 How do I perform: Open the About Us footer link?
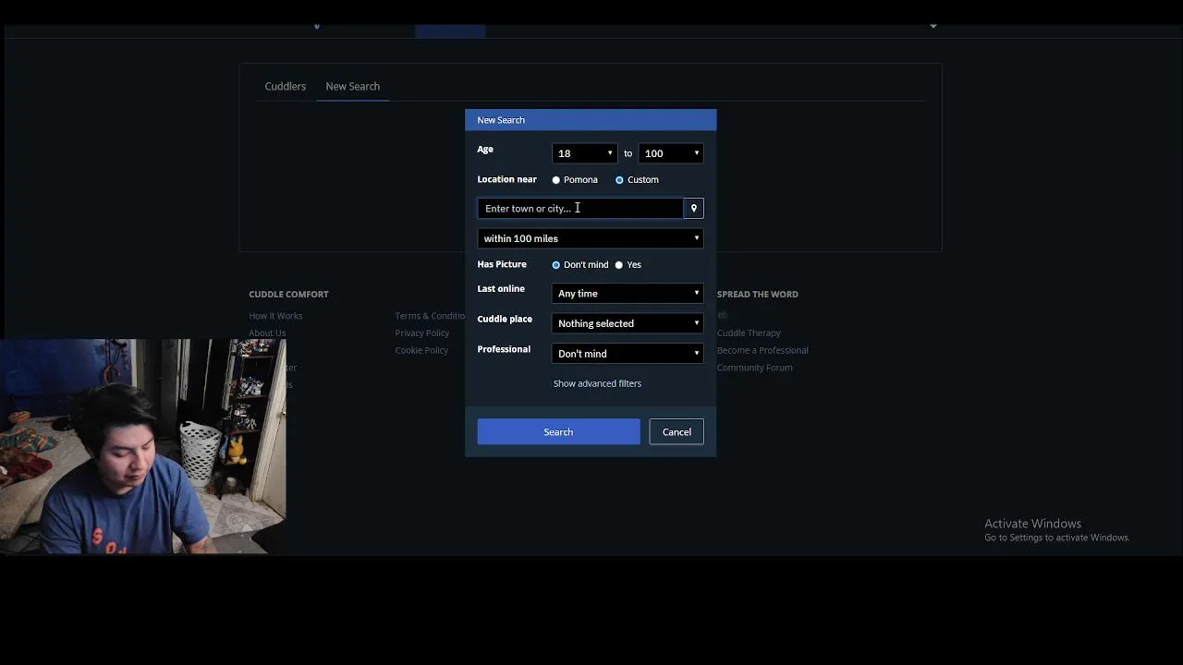click(267, 333)
